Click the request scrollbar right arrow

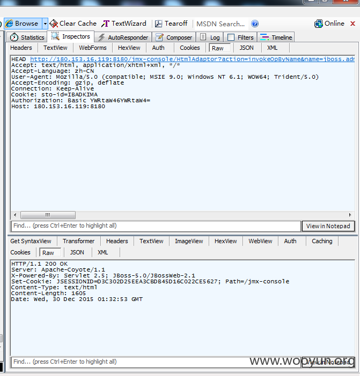tap(350, 215)
